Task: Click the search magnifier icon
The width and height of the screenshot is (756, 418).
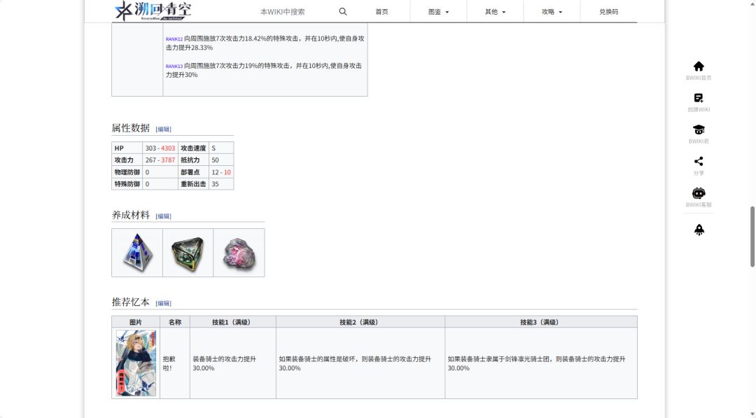Action: pyautogui.click(x=343, y=12)
